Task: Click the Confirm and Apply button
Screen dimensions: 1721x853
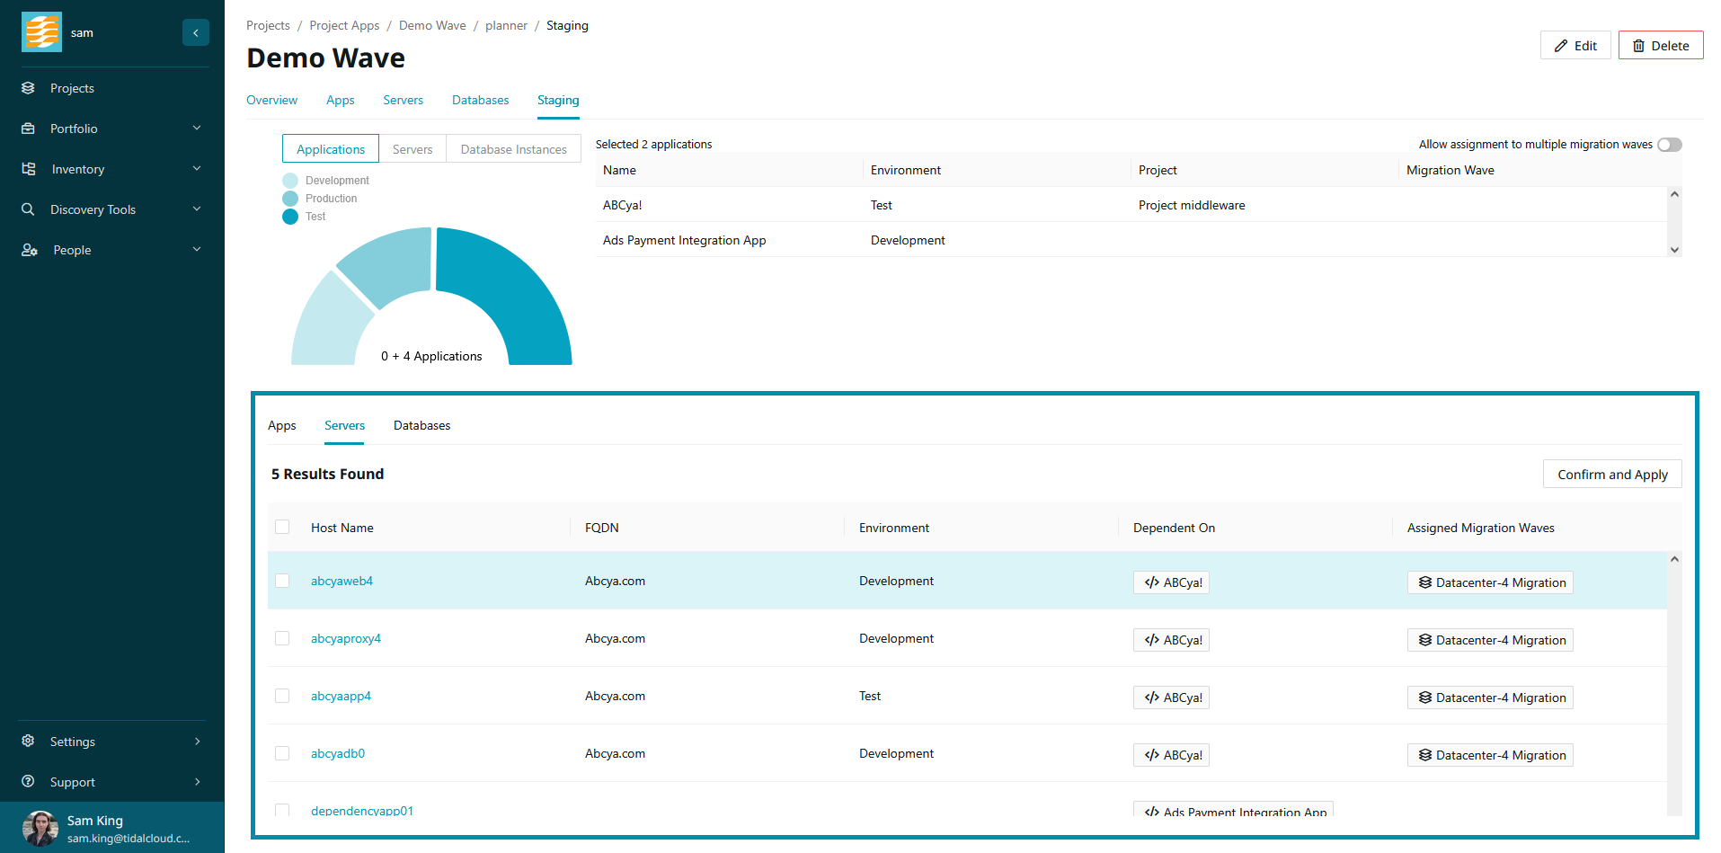Action: pyautogui.click(x=1611, y=474)
